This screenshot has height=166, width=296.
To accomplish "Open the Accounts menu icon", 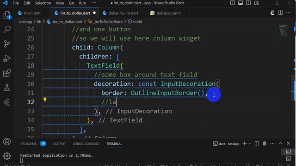I will [7, 142].
